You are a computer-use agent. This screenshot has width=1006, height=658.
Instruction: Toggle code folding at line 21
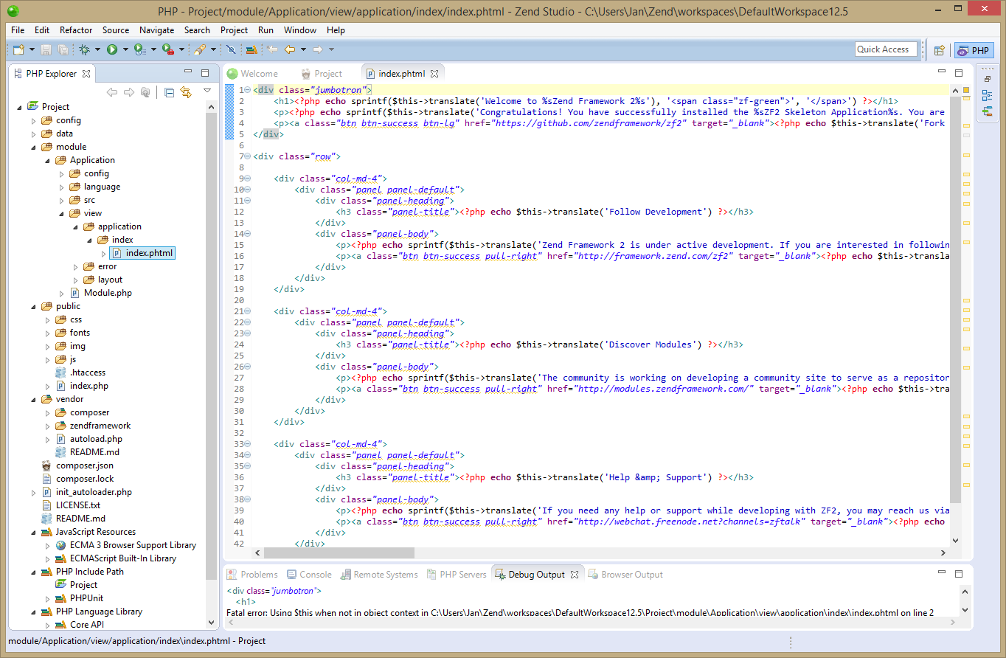point(248,311)
